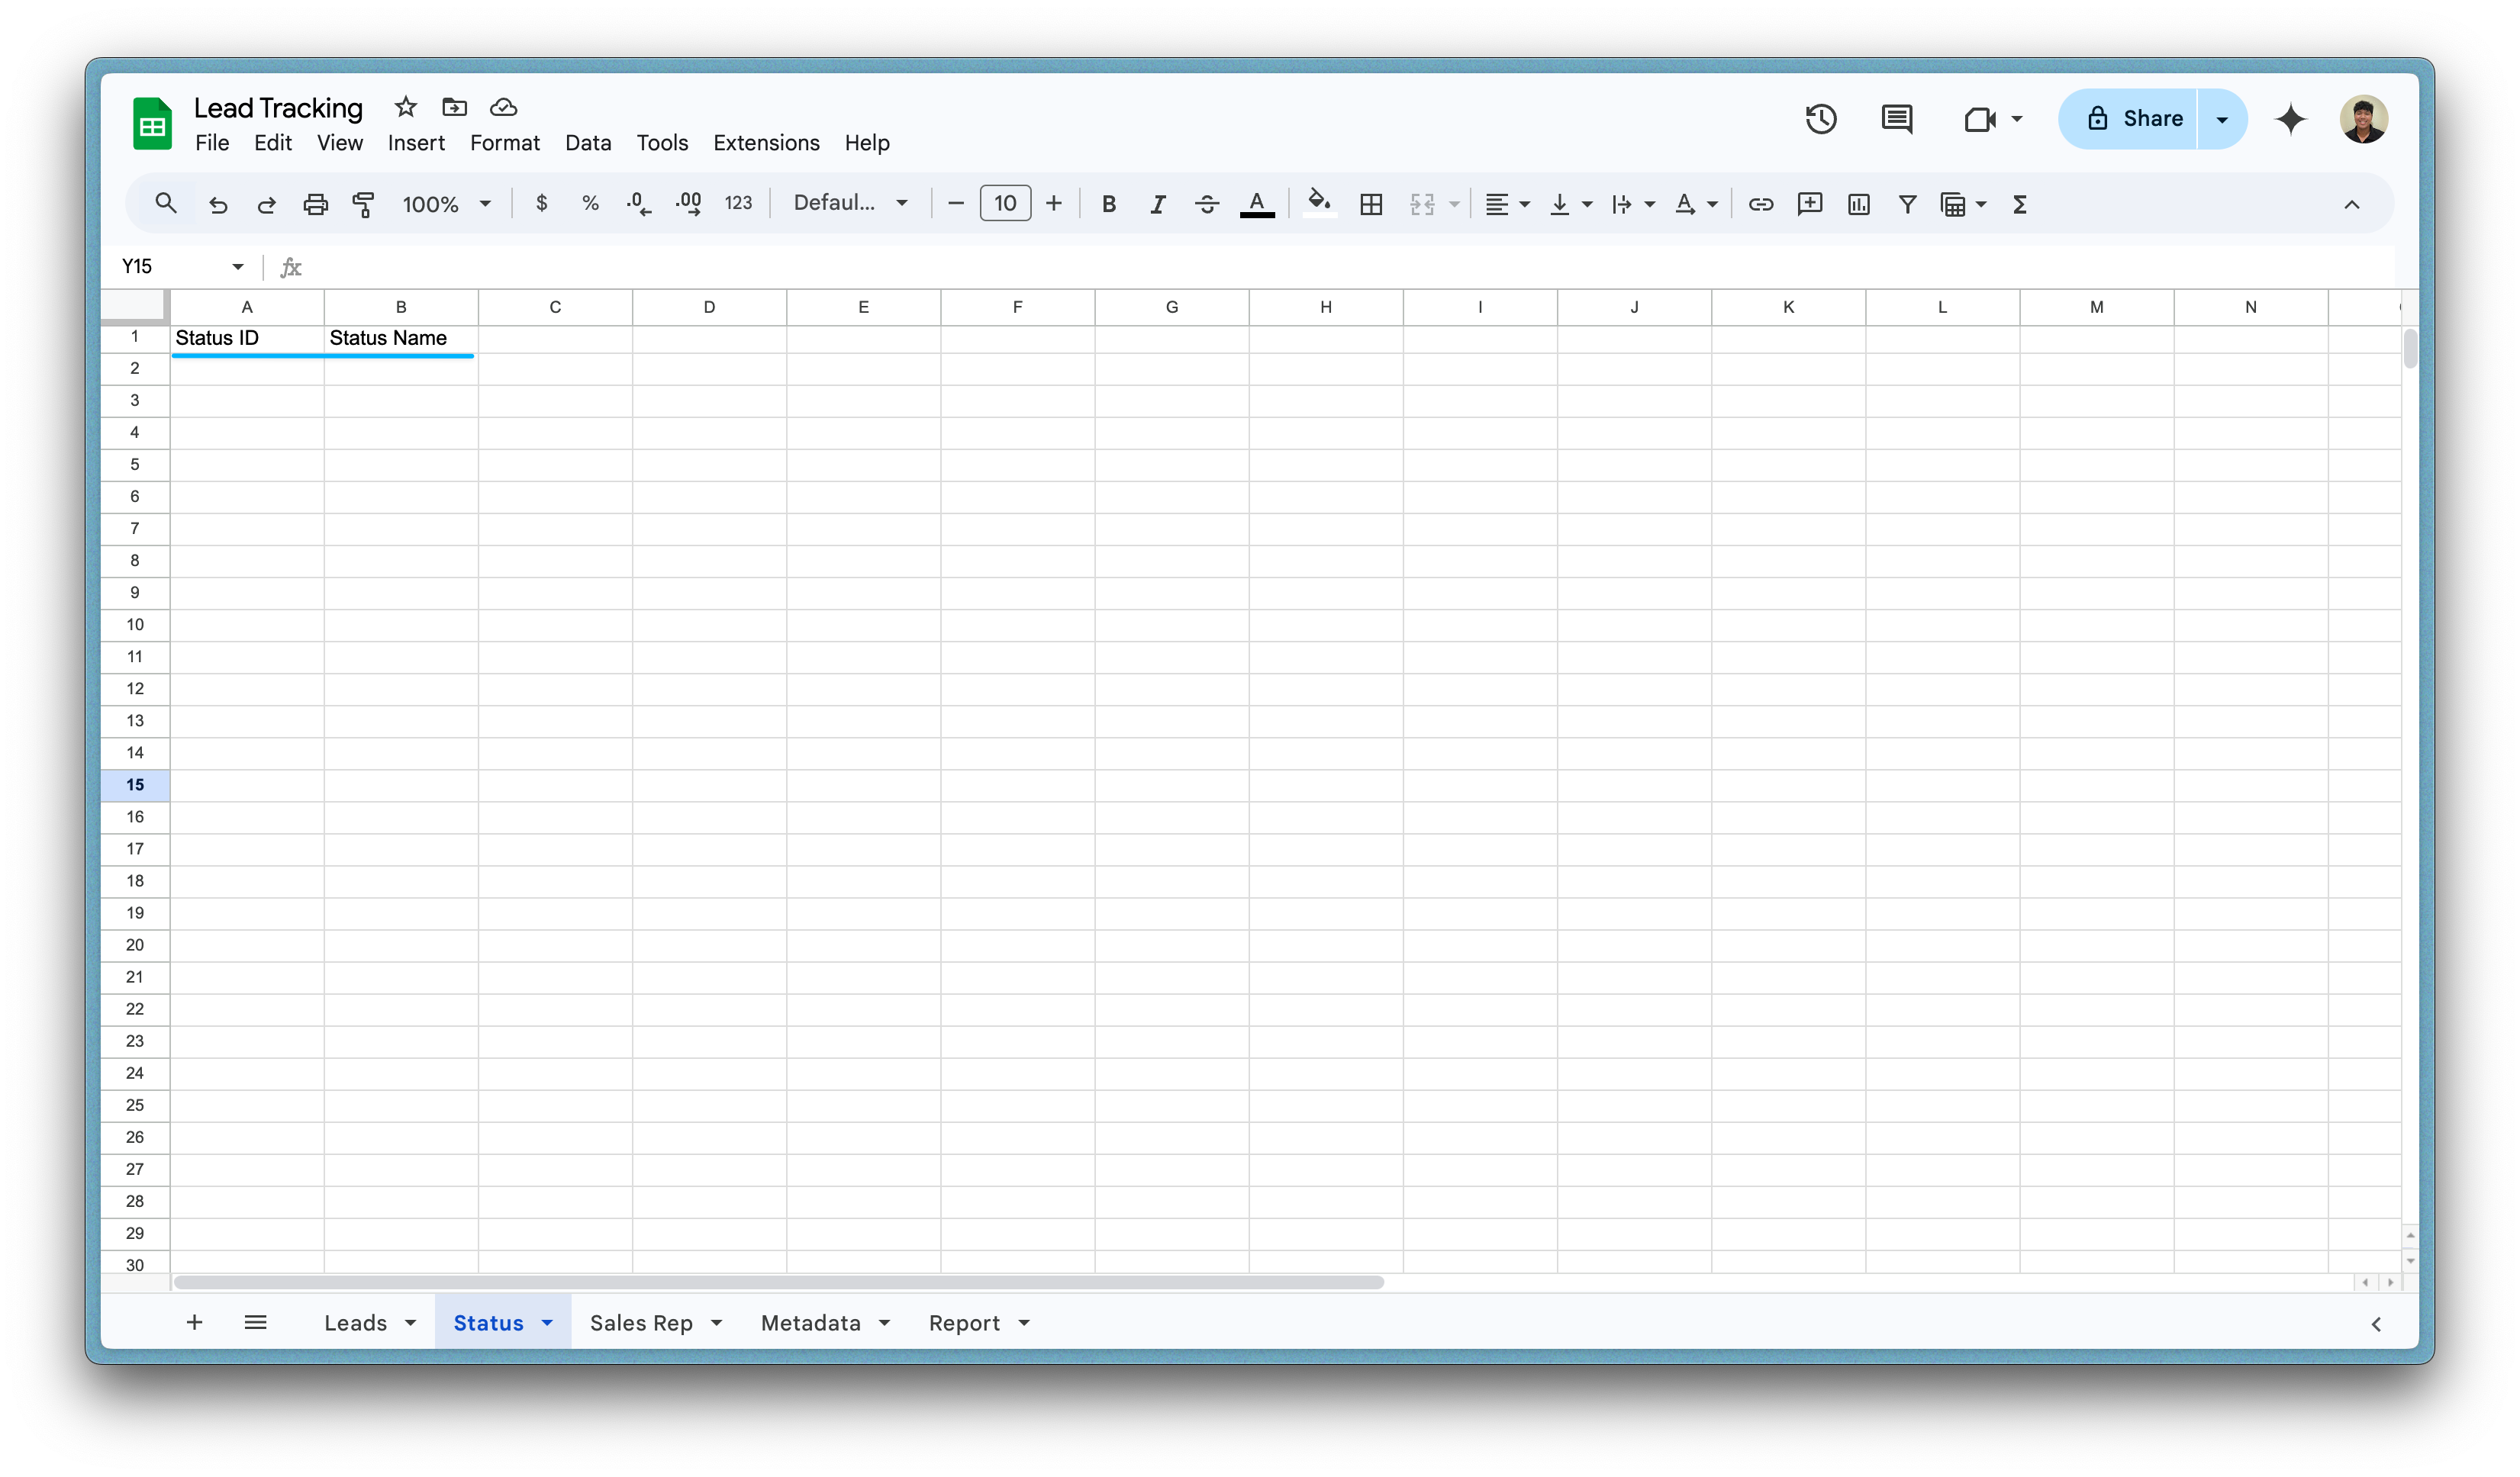Toggle strikethrough formatting
Viewport: 2520px width, 1477px height.
[x=1206, y=205]
